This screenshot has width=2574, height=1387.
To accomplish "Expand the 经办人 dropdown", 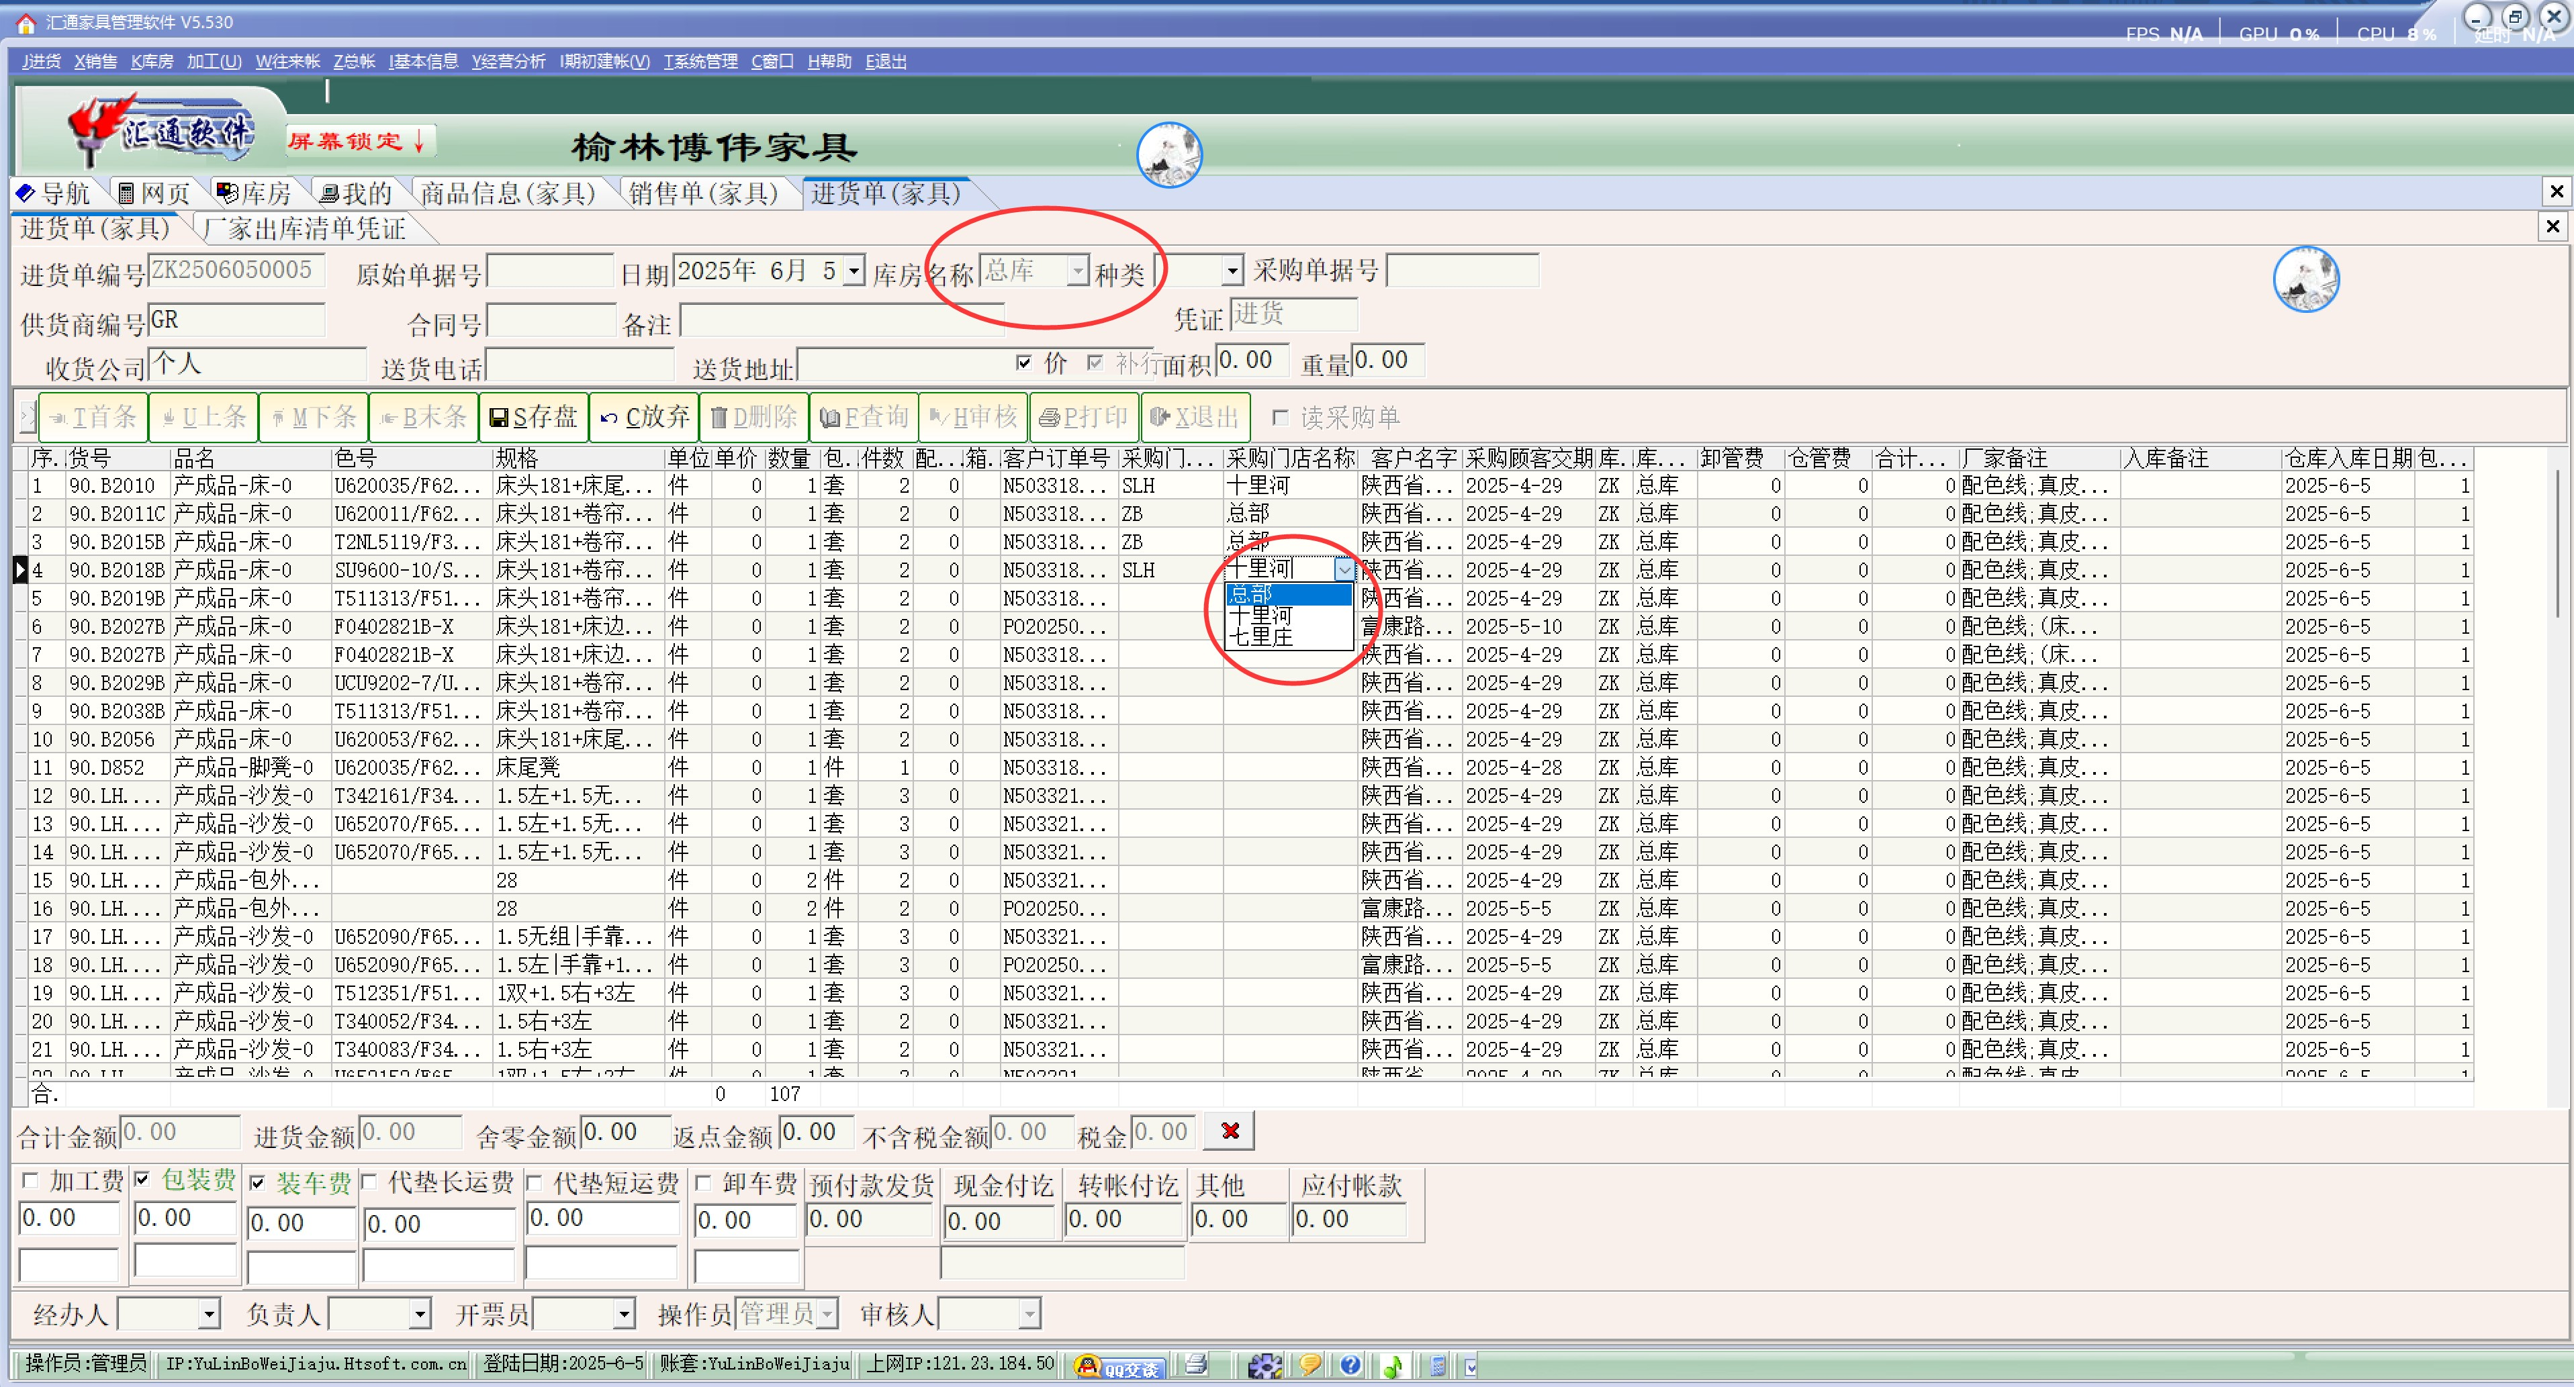I will (209, 1314).
